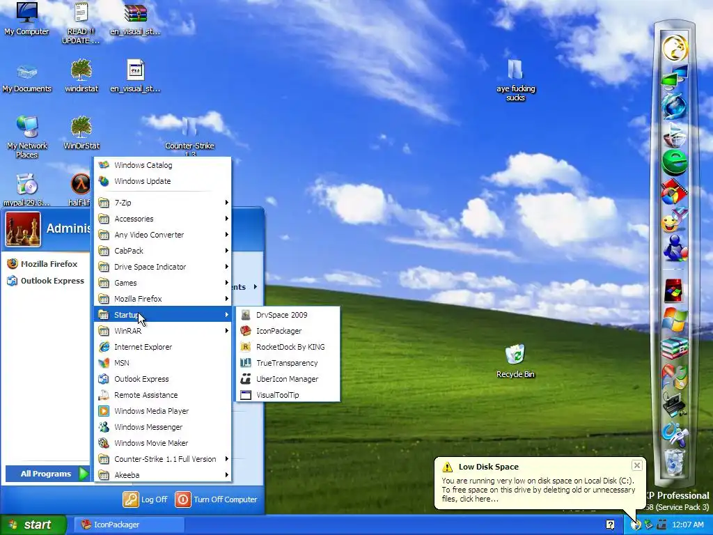Image resolution: width=713 pixels, height=535 pixels.
Task: Click the red Windows book icon in dock
Action: [673, 291]
